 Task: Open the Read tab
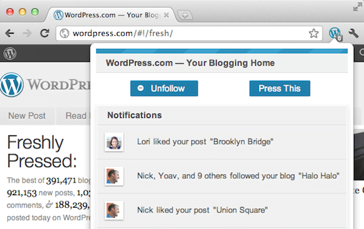click(x=74, y=116)
